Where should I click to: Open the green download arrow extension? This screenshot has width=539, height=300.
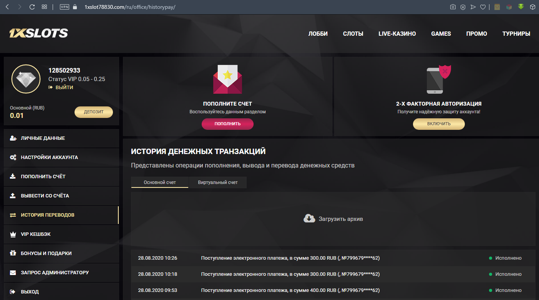pyautogui.click(x=521, y=7)
